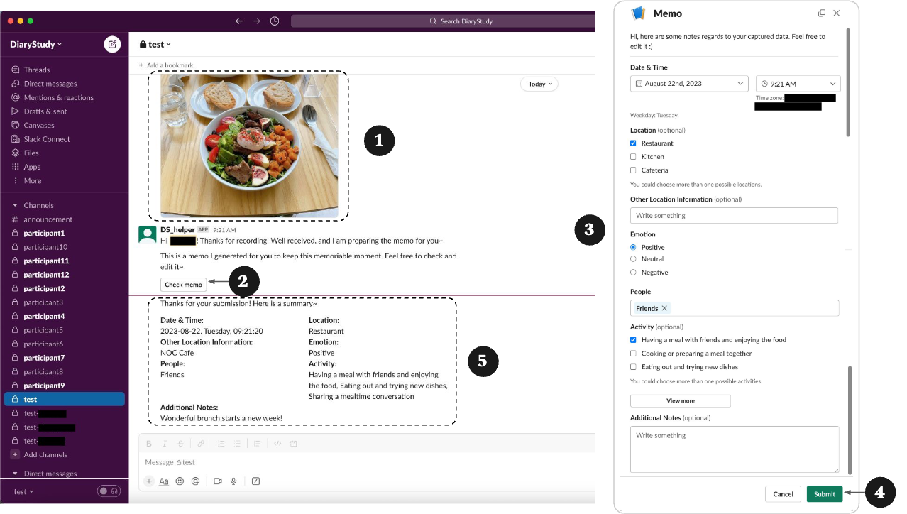Click the bold formatting icon
The height and width of the screenshot is (514, 907).
pyautogui.click(x=149, y=444)
